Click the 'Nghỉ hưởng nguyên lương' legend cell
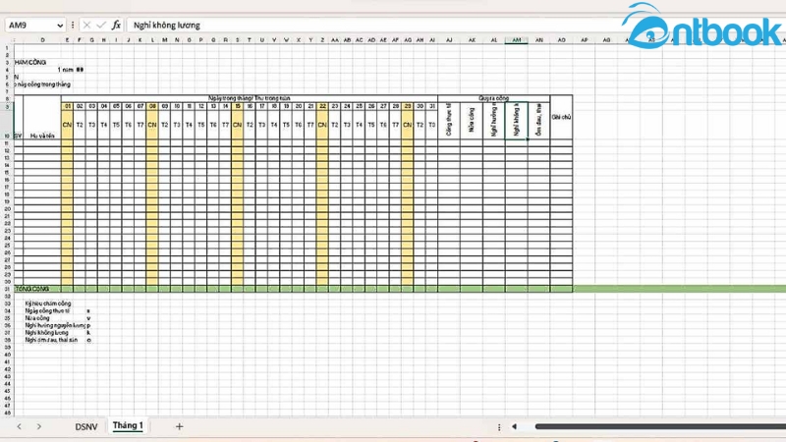Image resolution: width=786 pixels, height=442 pixels. [55, 326]
